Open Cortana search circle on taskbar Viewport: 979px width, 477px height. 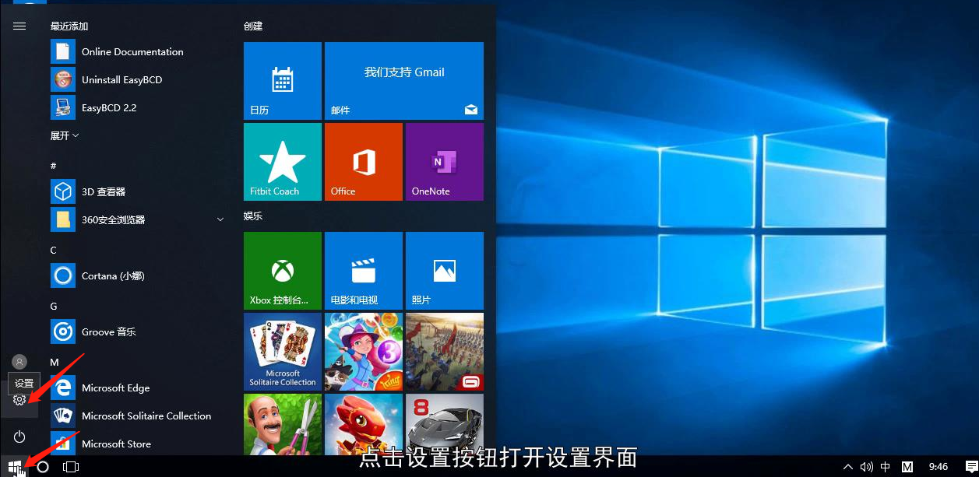click(44, 467)
